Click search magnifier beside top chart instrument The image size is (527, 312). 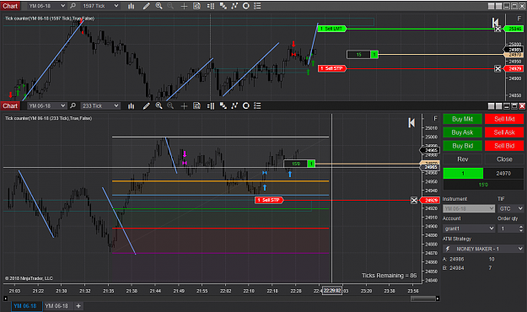tap(73, 6)
